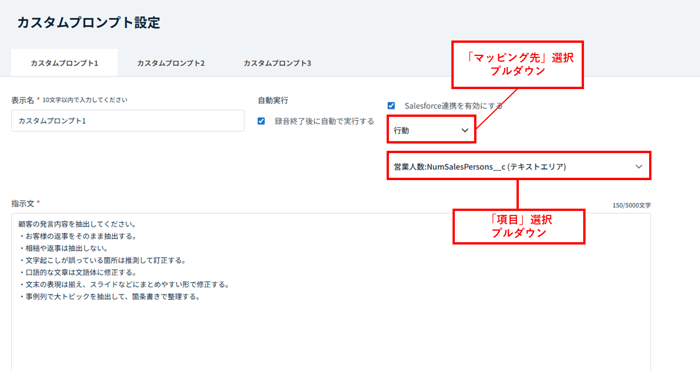Click the chevron arrow of NumSalesPersons__c dropdown
Screen dimensions: 700x371
pos(639,167)
